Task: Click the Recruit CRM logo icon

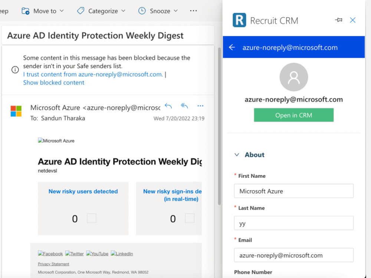Action: (239, 20)
